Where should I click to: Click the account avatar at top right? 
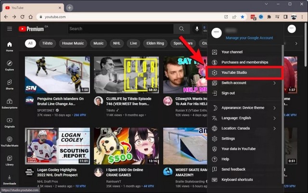tap(292, 29)
